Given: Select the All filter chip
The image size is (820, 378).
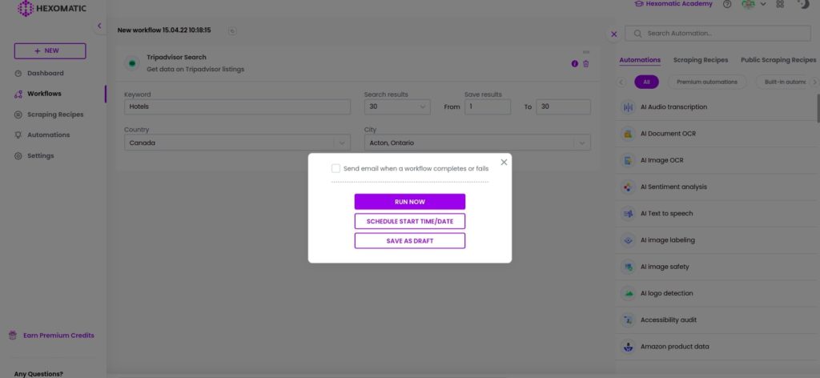Looking at the screenshot, I should (646, 82).
